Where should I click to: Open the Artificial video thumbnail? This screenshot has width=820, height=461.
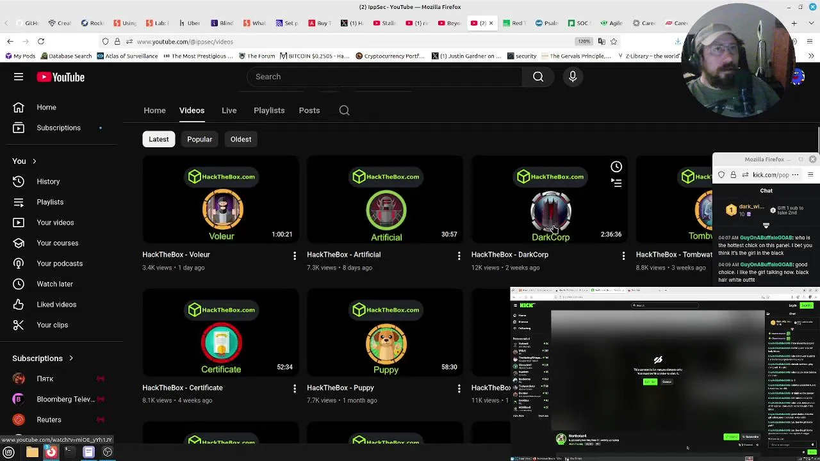[385, 200]
